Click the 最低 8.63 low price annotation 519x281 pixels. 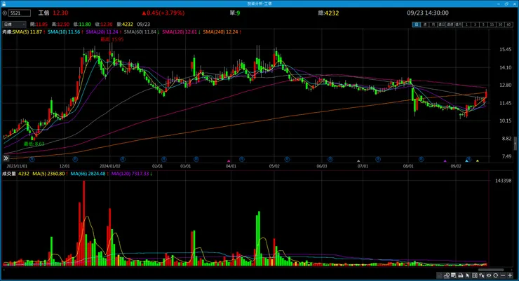tap(34, 144)
